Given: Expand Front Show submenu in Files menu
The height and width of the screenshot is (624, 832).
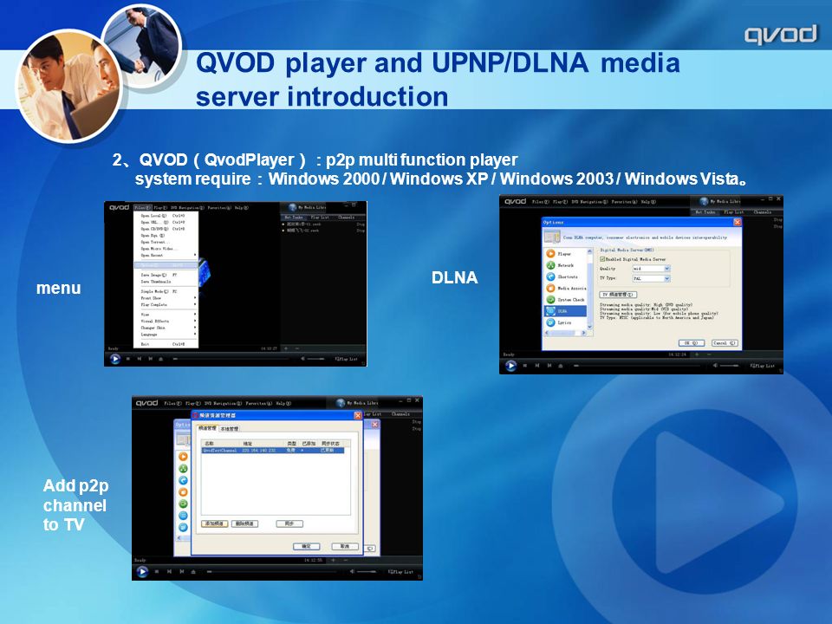Looking at the screenshot, I should pyautogui.click(x=166, y=298).
